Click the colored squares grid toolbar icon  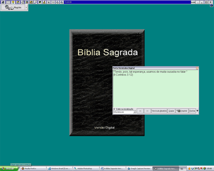27,2
